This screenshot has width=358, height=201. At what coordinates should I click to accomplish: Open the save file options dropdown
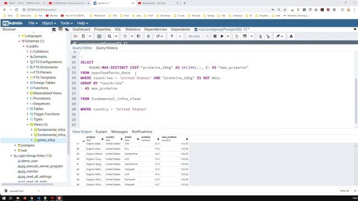pyautogui.click(x=90, y=36)
